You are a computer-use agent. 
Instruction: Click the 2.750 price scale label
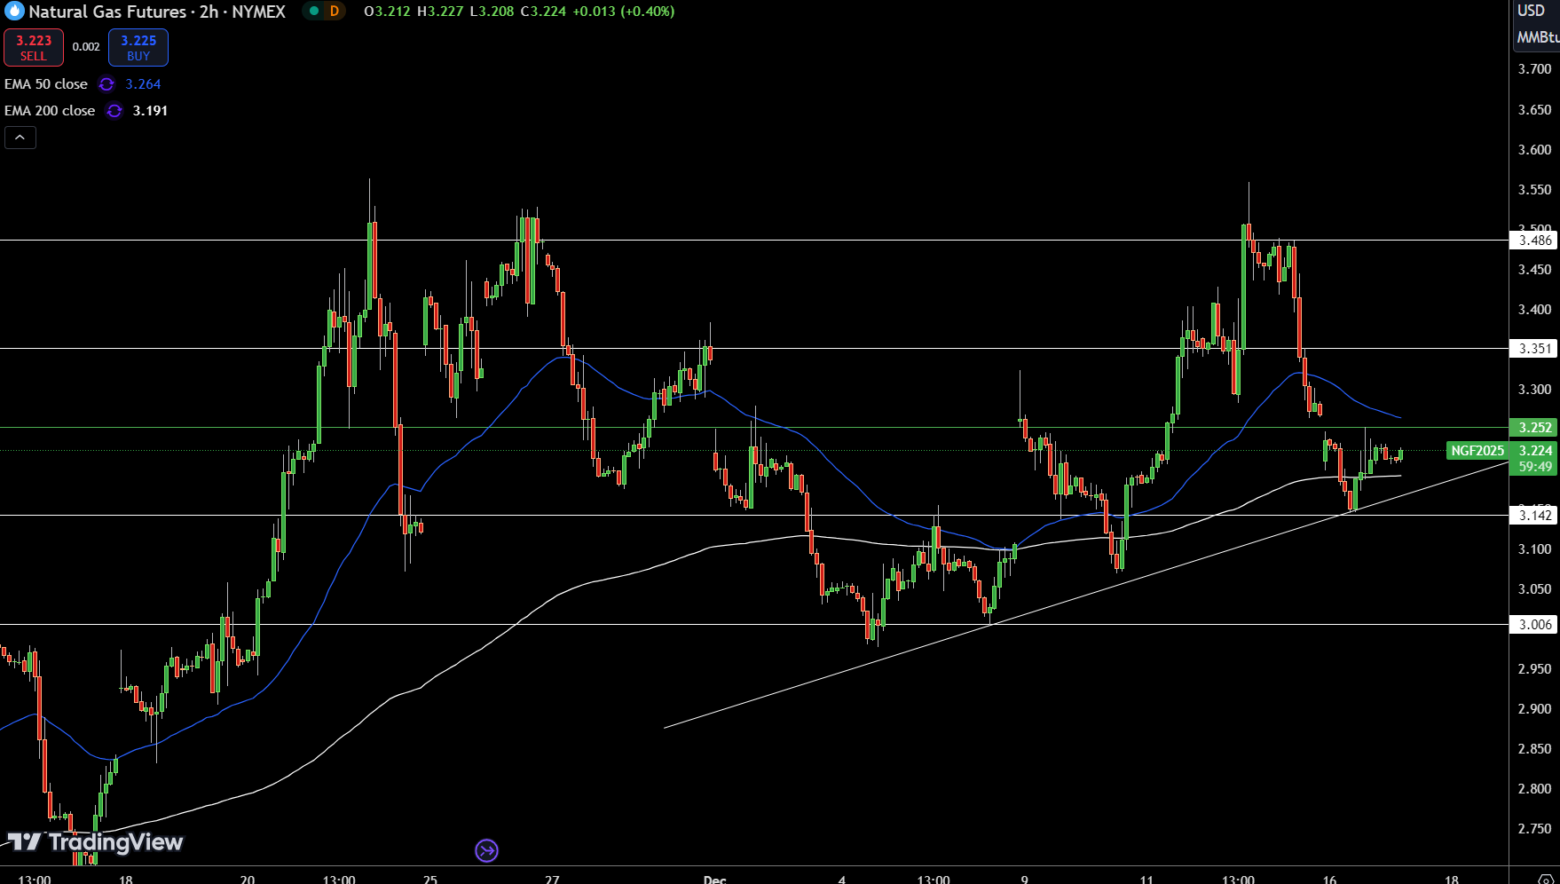pyautogui.click(x=1534, y=829)
